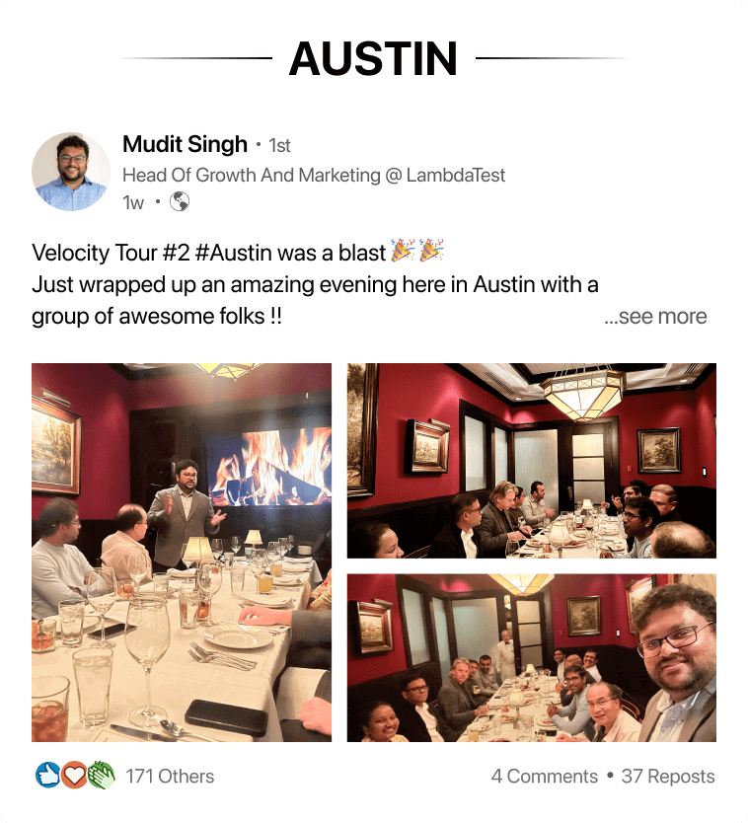Click the 1st connection degree badge
Image resolution: width=748 pixels, height=823 pixels.
pos(279,145)
